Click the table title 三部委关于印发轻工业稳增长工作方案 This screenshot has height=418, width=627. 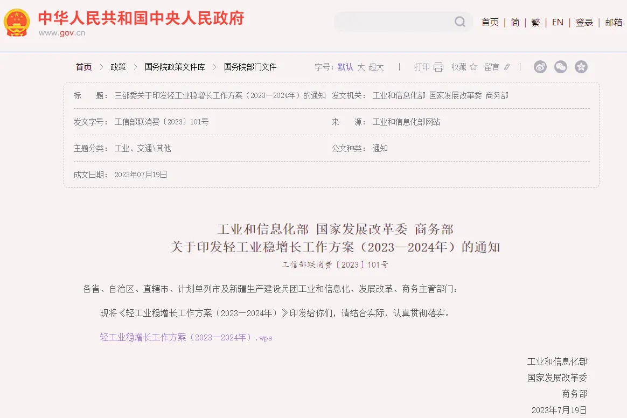click(x=220, y=95)
